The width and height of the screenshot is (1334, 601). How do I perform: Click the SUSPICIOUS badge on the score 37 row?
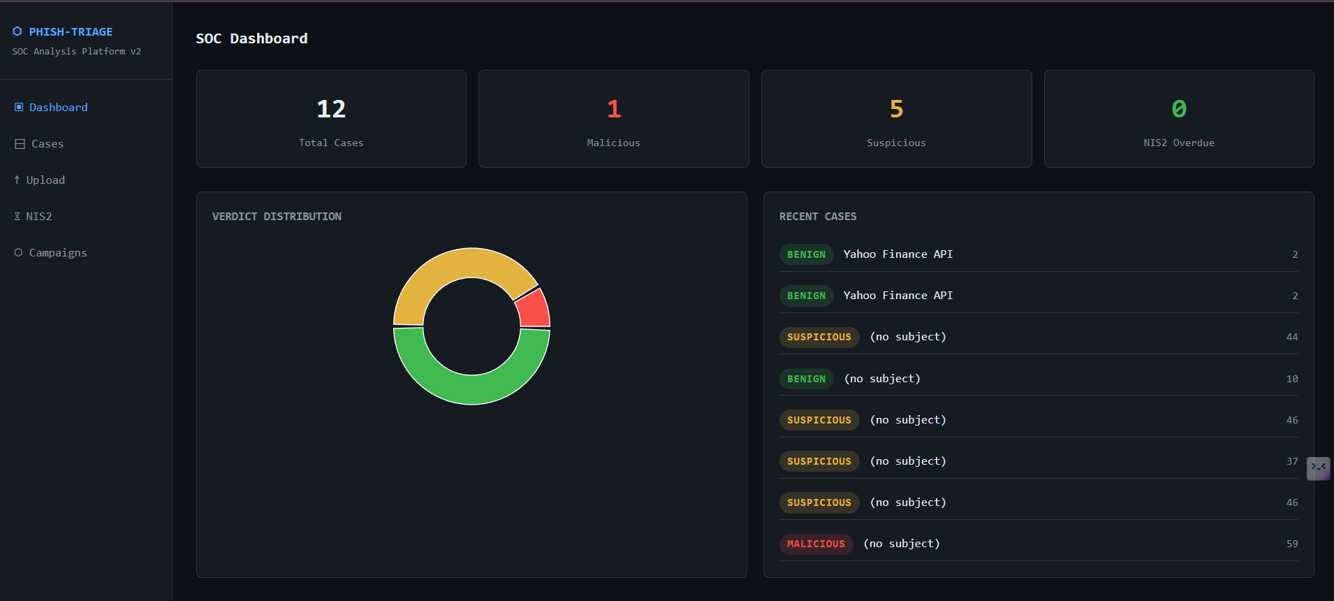click(x=819, y=461)
